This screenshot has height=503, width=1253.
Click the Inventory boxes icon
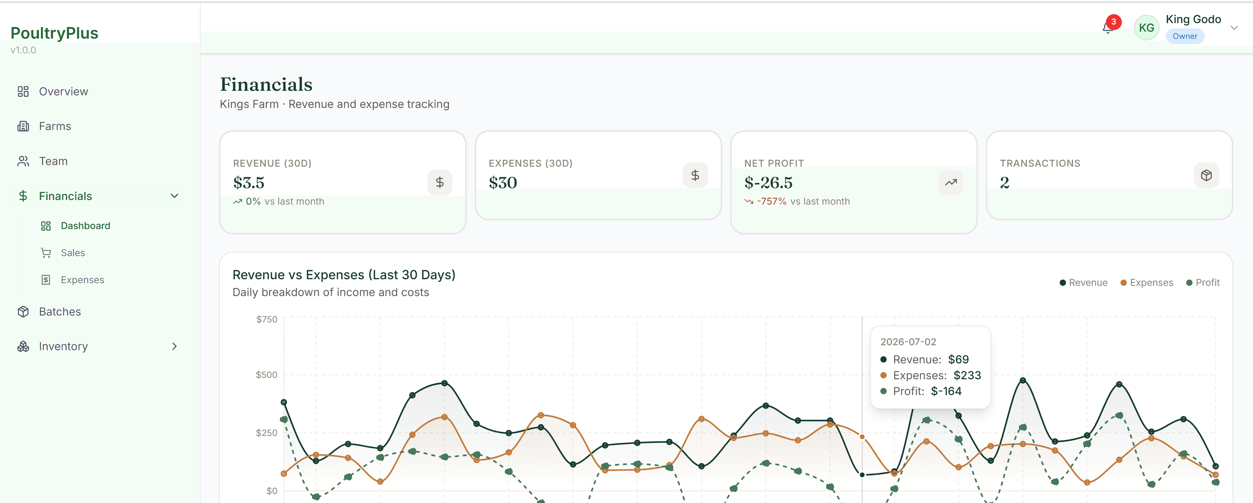(x=23, y=347)
